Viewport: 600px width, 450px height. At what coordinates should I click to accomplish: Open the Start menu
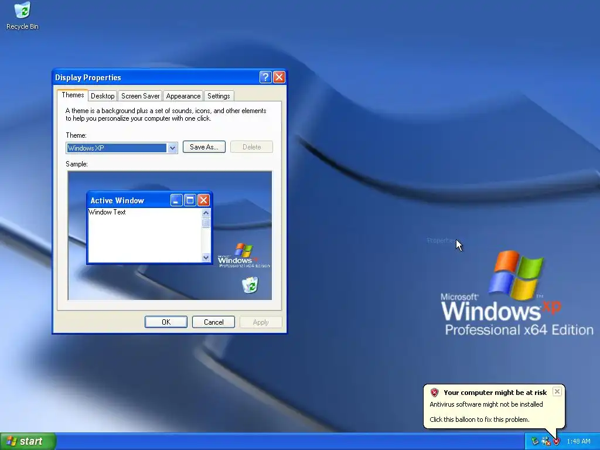tap(28, 441)
